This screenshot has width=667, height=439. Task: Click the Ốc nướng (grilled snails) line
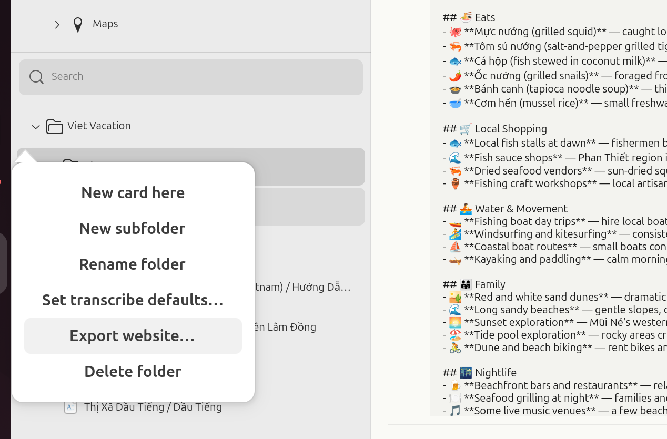554,76
